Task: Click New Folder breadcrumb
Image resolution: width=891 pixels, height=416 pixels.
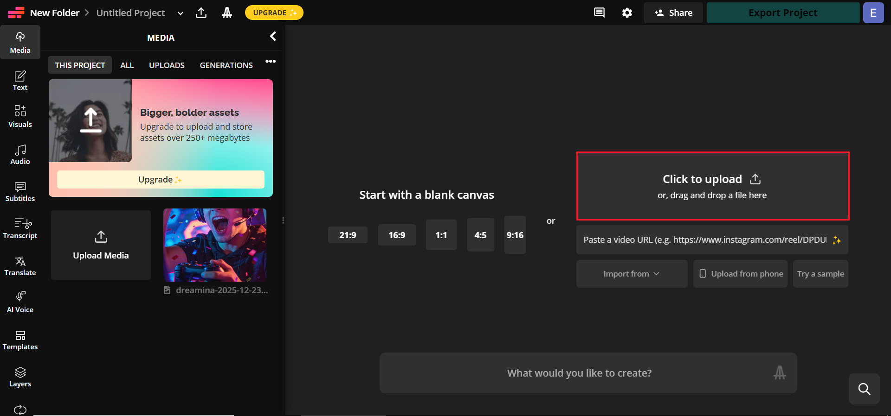Action: coord(55,13)
